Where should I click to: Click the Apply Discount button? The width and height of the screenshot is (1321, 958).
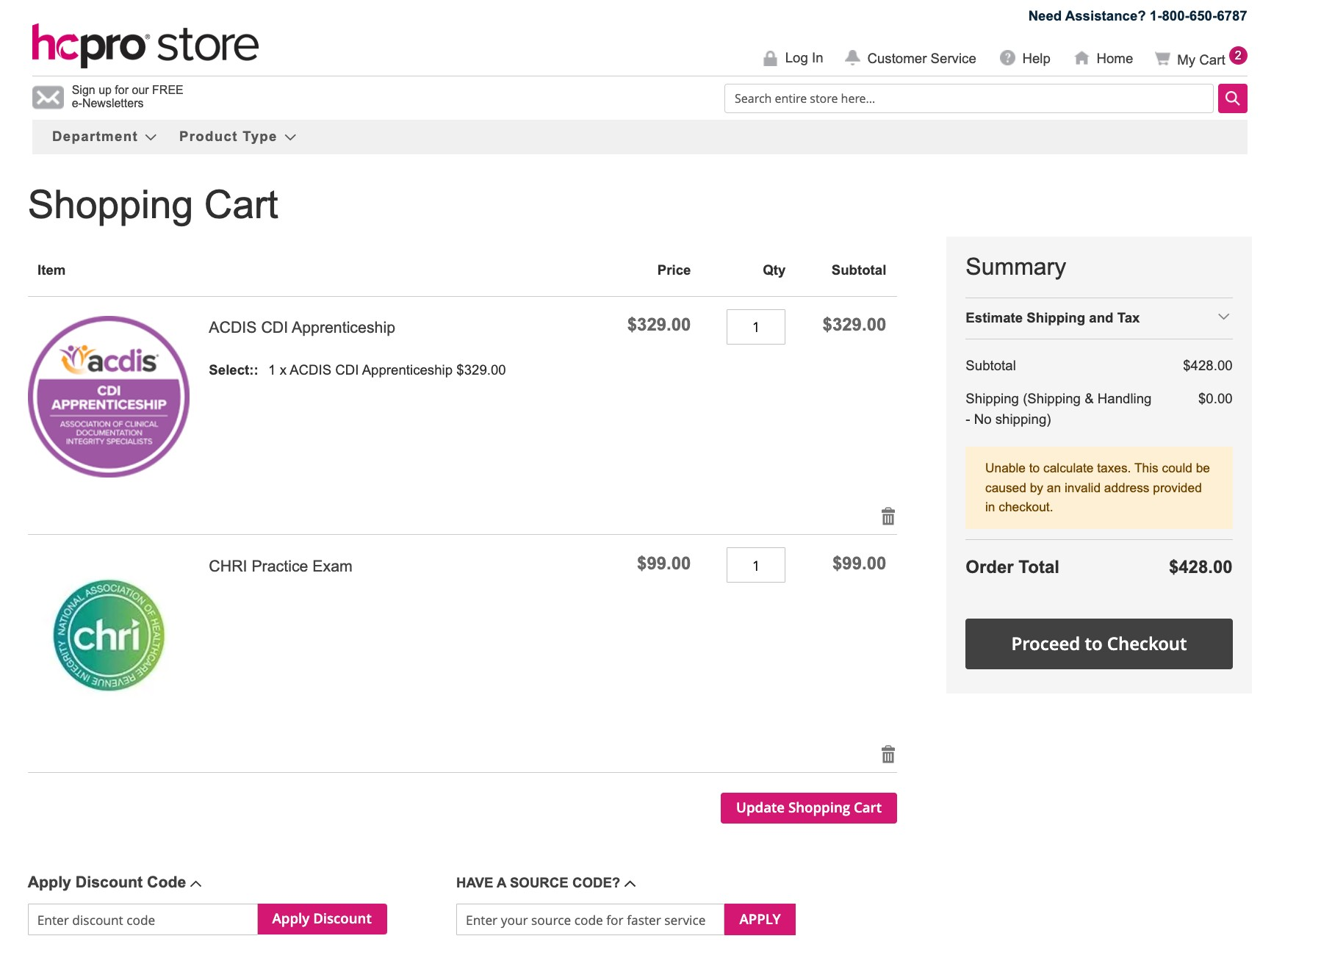322,919
